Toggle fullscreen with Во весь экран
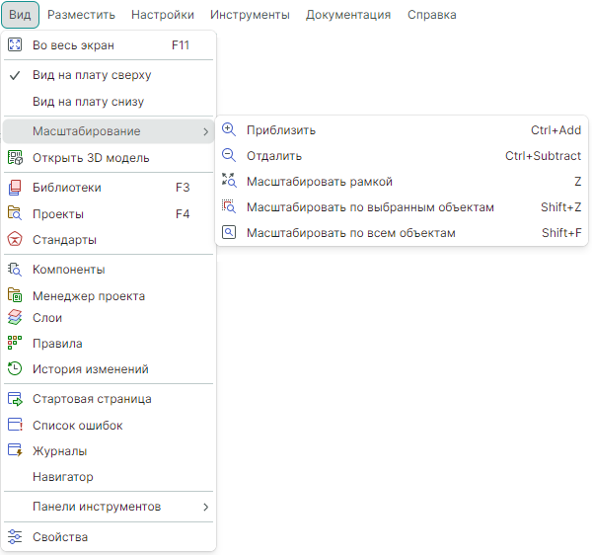 pyautogui.click(x=74, y=45)
